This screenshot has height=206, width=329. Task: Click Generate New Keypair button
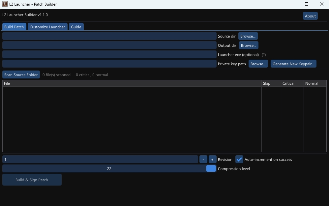click(293, 64)
